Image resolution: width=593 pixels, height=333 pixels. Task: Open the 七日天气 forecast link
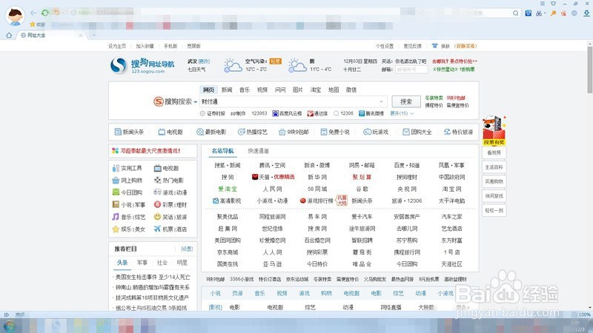196,69
